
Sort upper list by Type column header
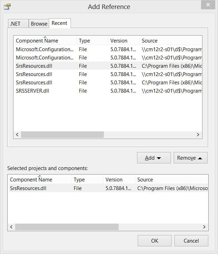coord(92,41)
